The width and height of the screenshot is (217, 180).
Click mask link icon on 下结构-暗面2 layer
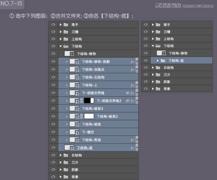(x=82, y=116)
